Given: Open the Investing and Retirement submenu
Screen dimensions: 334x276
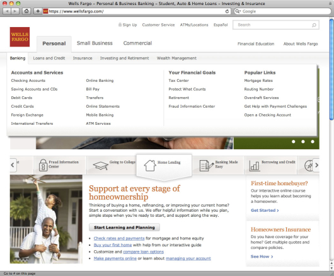Looking at the screenshot, I should pyautogui.click(x=124, y=58).
